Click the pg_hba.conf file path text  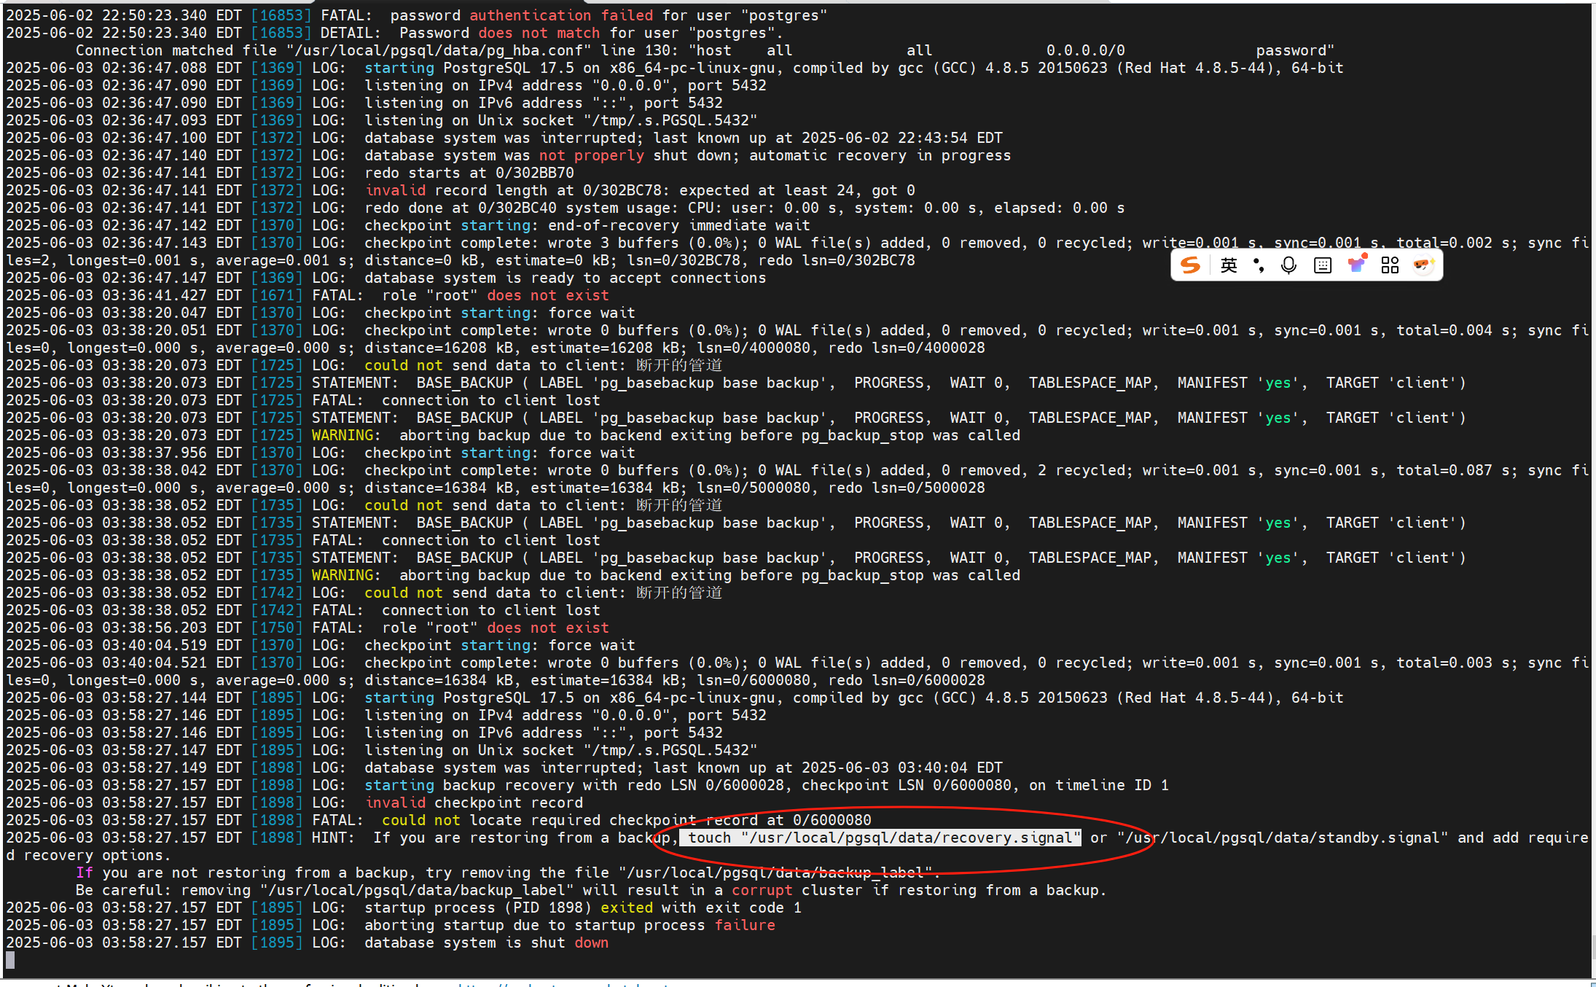(x=437, y=50)
